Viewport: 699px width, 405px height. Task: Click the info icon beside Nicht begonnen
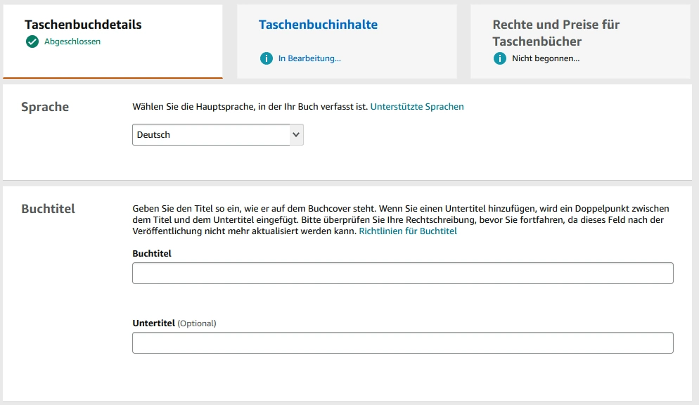point(500,58)
